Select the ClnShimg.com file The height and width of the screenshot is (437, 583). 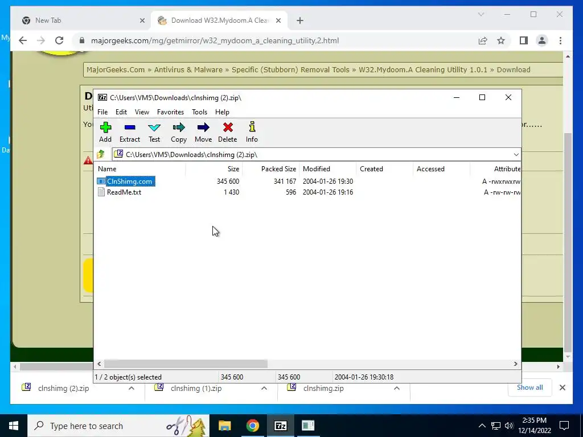pyautogui.click(x=129, y=182)
